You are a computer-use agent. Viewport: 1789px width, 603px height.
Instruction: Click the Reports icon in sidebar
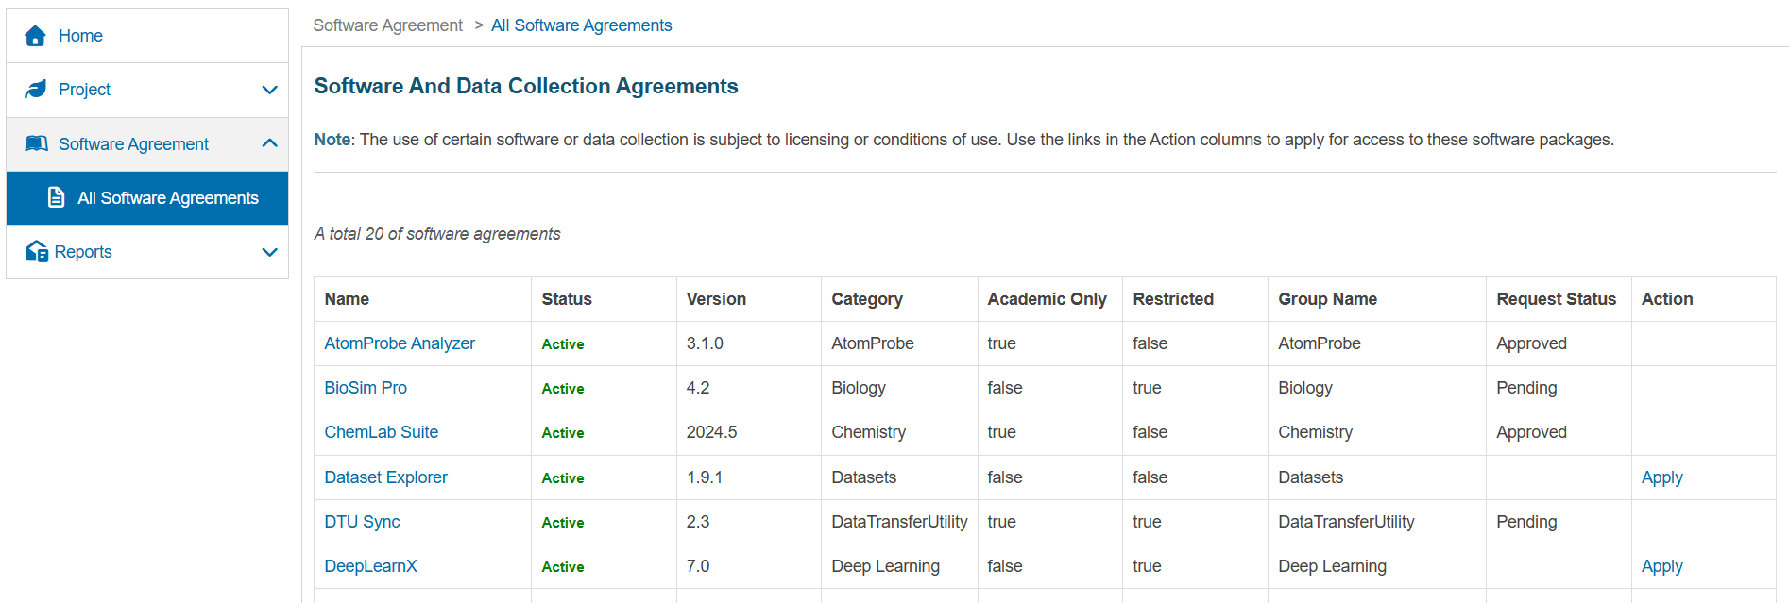tap(37, 251)
